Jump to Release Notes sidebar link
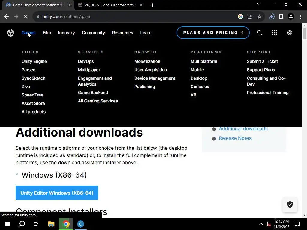The height and width of the screenshot is (230, 307). coord(235,138)
